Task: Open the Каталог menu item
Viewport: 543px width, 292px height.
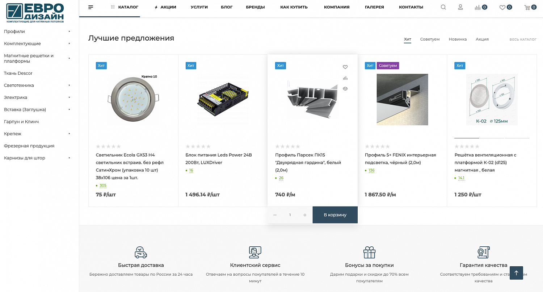Action: pyautogui.click(x=125, y=7)
